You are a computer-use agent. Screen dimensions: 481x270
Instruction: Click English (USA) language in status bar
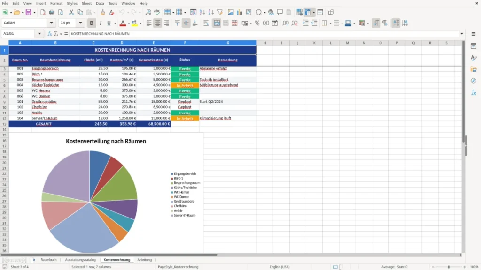(x=279, y=267)
